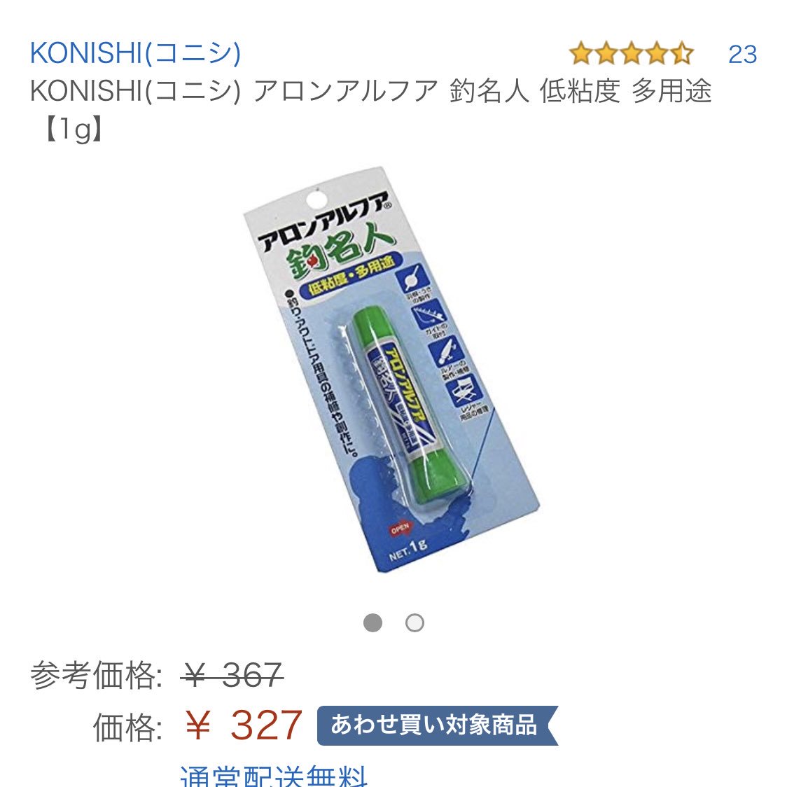Viewport: 787px width, 787px height.
Task: Tap the 【1g】 size text in title
Action: point(74,130)
